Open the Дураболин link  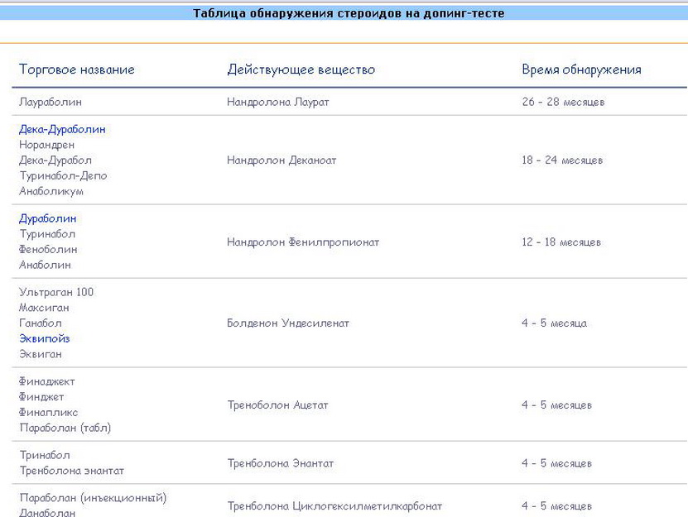click(x=47, y=218)
